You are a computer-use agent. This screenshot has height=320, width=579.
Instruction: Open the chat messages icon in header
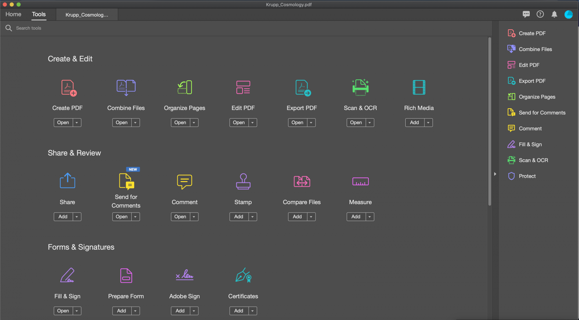[x=526, y=14]
